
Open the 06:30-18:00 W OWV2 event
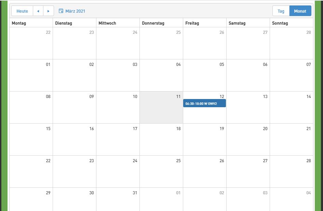tap(204, 103)
